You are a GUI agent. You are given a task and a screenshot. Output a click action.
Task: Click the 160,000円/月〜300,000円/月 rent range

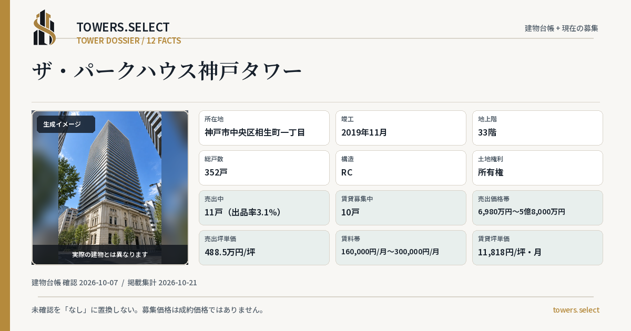point(390,252)
